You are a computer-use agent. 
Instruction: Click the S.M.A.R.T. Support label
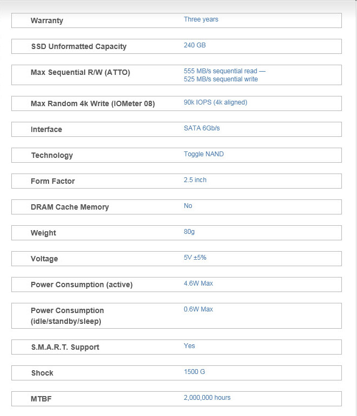[65, 347]
